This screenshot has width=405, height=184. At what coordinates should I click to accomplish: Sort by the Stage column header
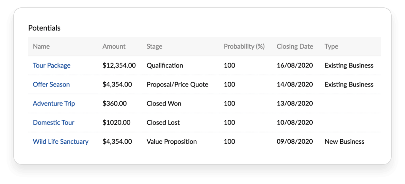click(154, 47)
